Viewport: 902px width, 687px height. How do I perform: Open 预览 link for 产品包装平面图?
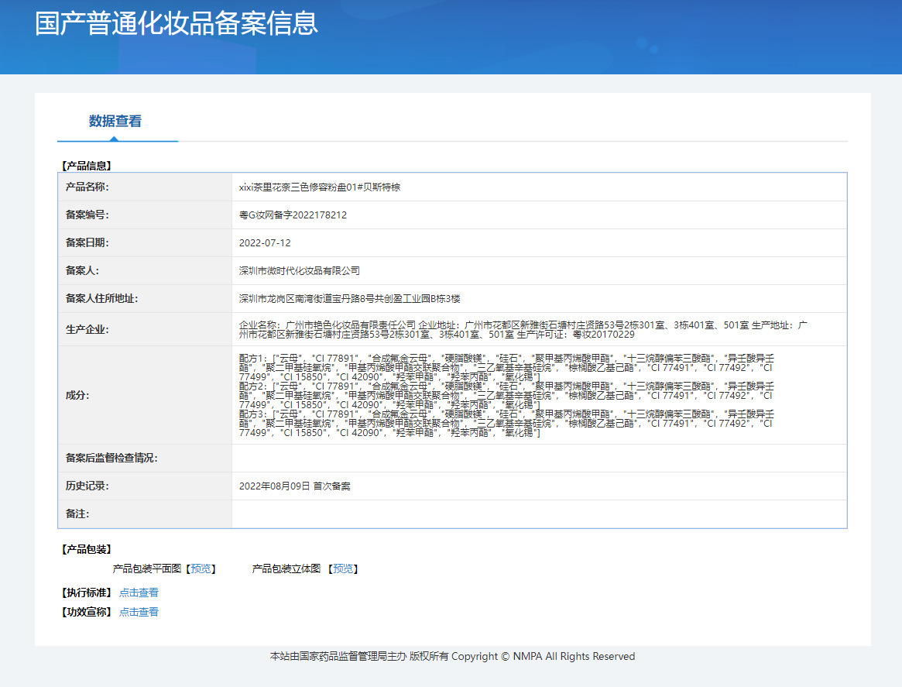pos(201,568)
